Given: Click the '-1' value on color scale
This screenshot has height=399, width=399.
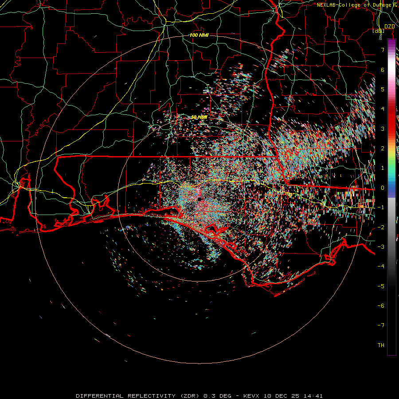Looking at the screenshot, I should 381,207.
